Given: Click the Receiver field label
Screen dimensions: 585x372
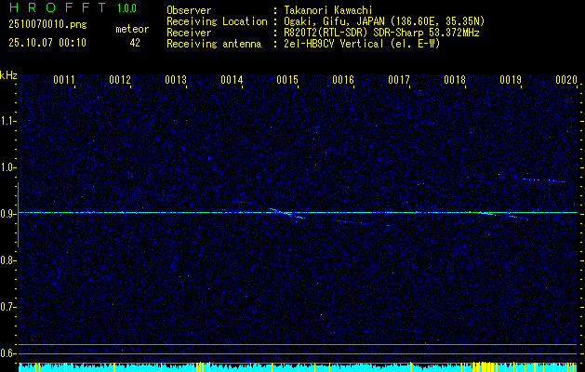Looking at the screenshot, I should click(189, 33).
